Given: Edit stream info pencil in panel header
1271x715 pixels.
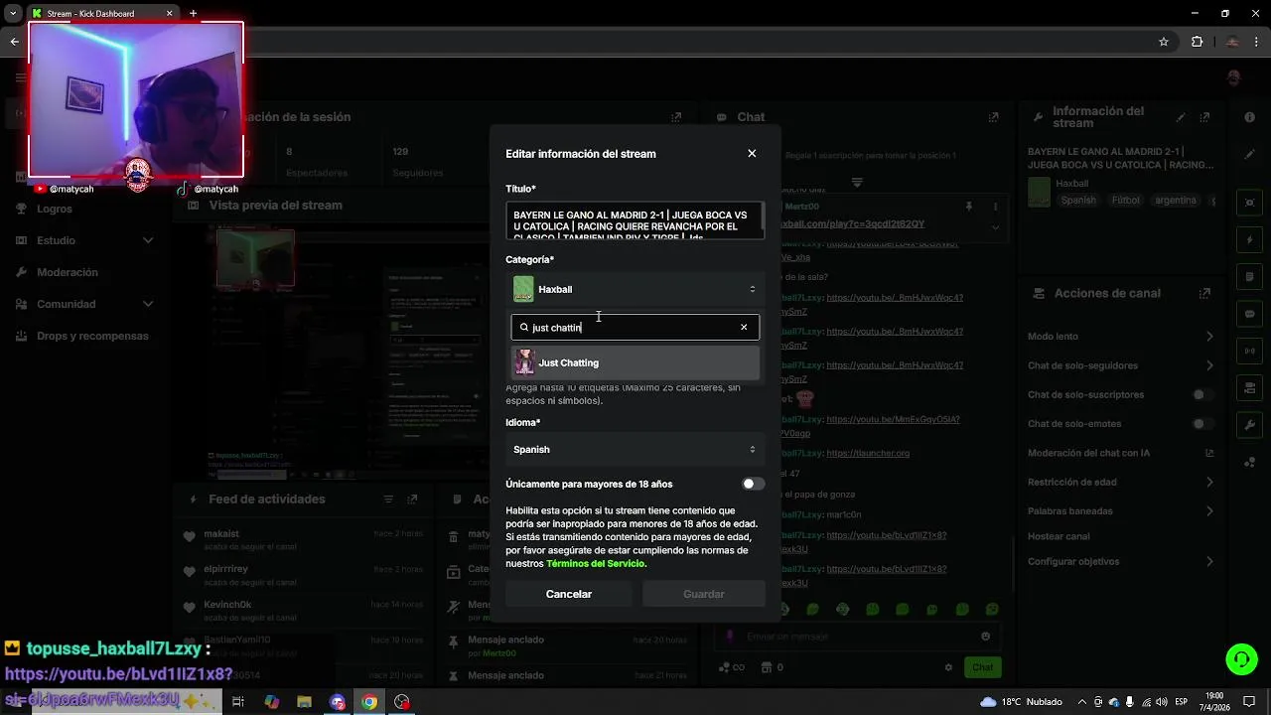Looking at the screenshot, I should [x=1181, y=117].
